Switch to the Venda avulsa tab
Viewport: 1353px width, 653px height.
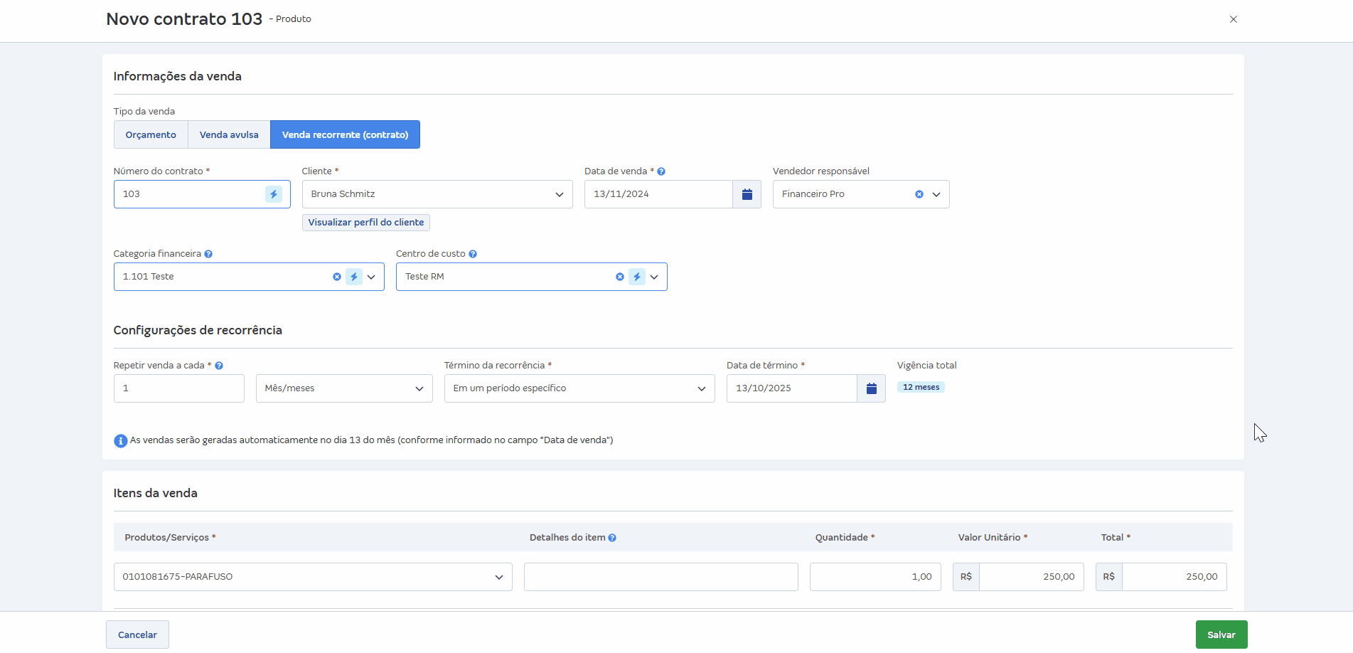tap(228, 134)
